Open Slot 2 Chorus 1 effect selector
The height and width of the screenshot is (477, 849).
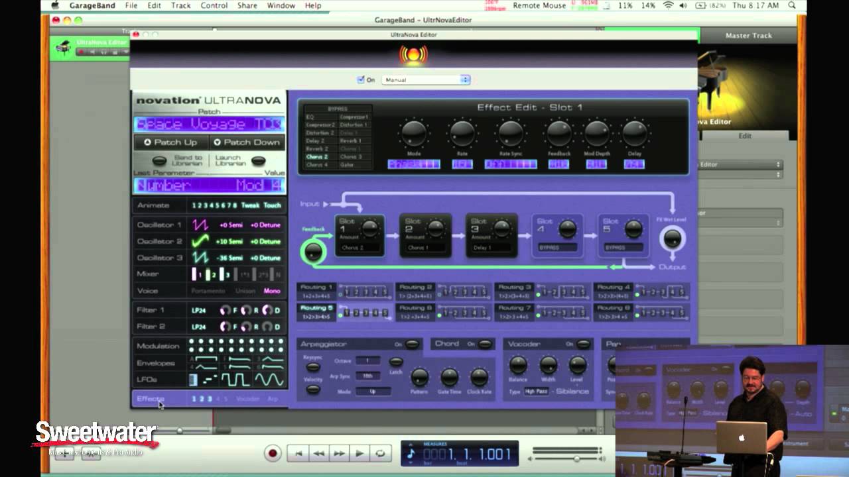click(426, 248)
